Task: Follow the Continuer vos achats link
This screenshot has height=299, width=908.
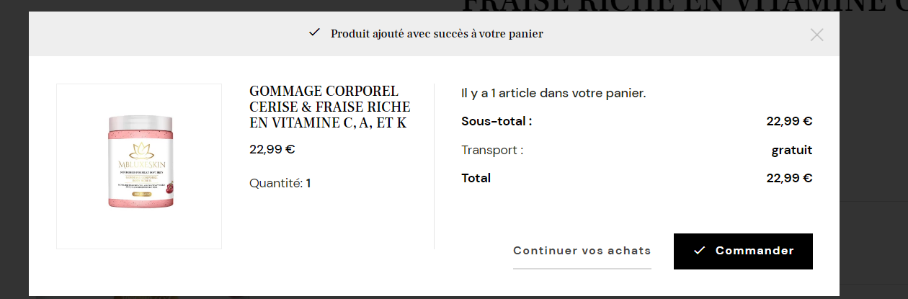Action: pos(582,251)
